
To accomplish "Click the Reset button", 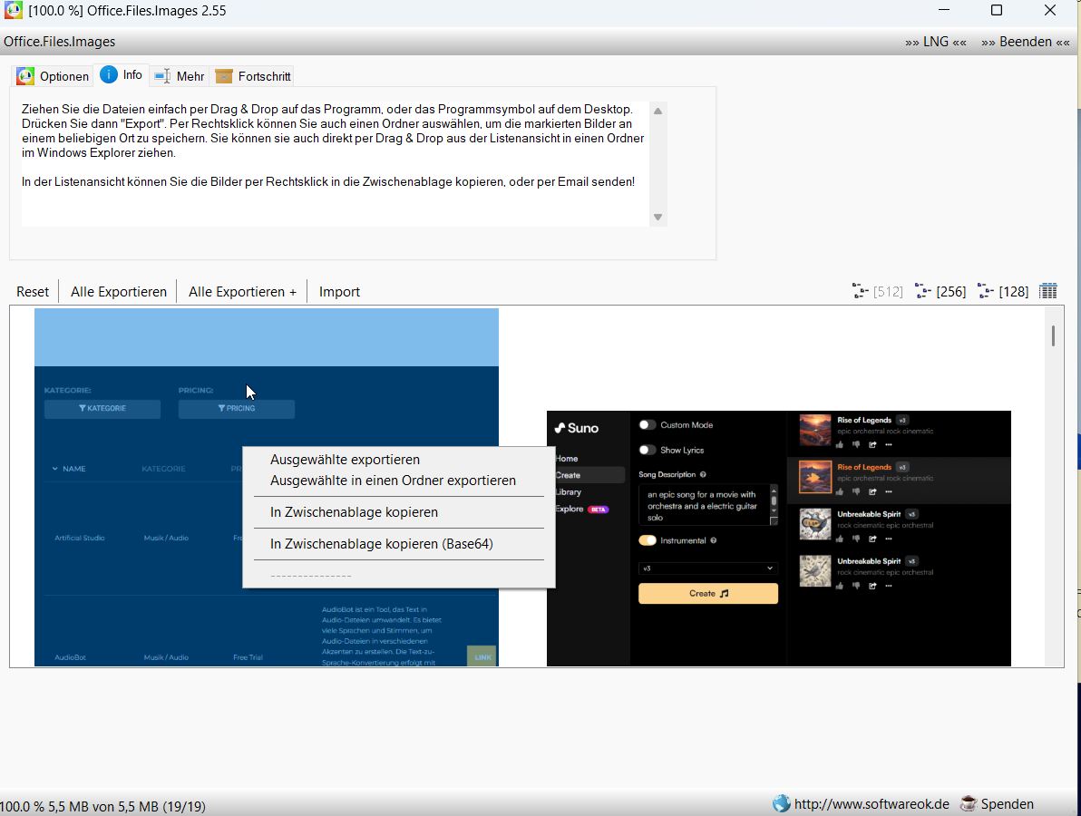I will pos(33,292).
